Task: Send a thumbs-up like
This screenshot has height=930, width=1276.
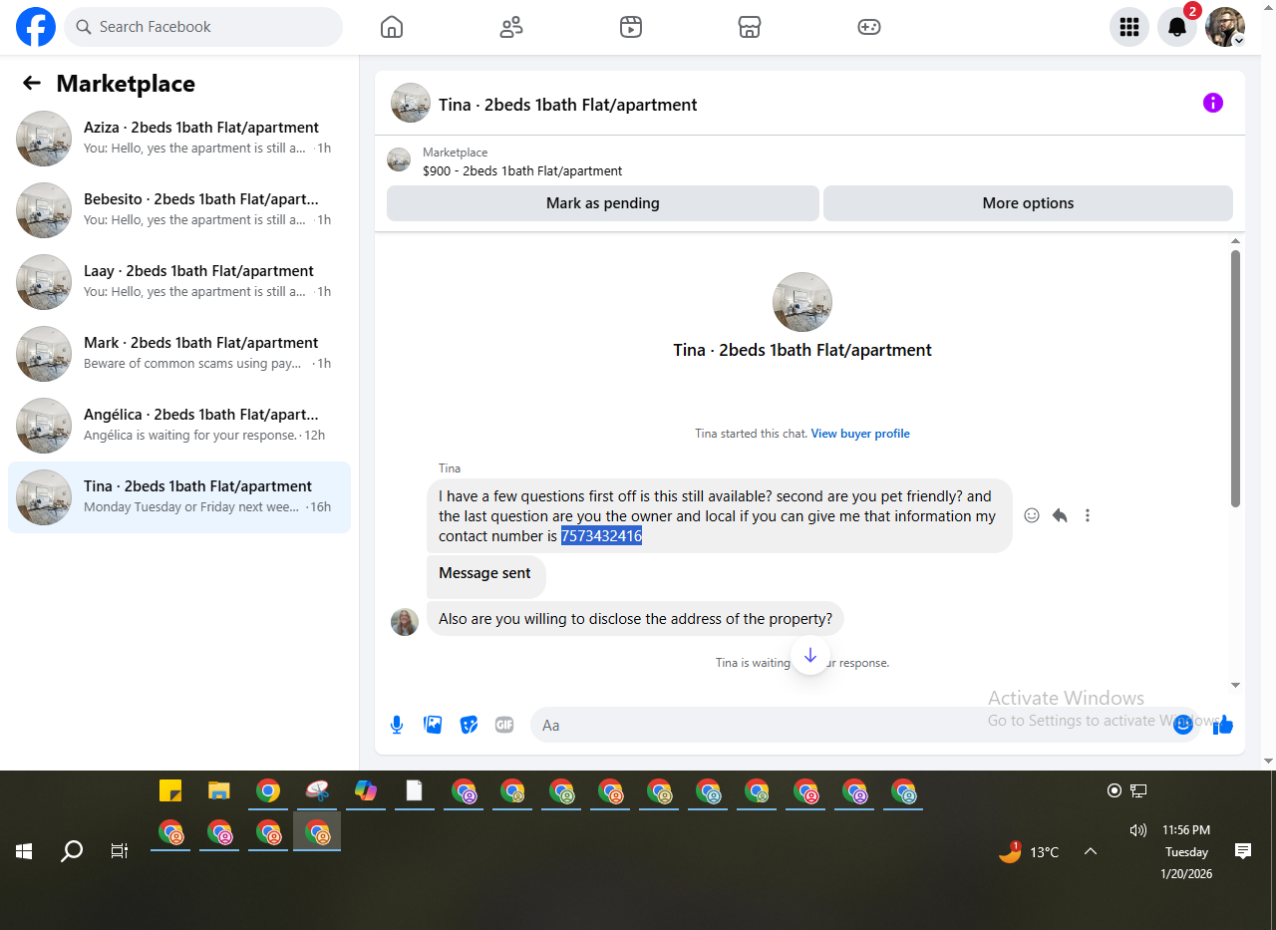Action: coord(1223,725)
